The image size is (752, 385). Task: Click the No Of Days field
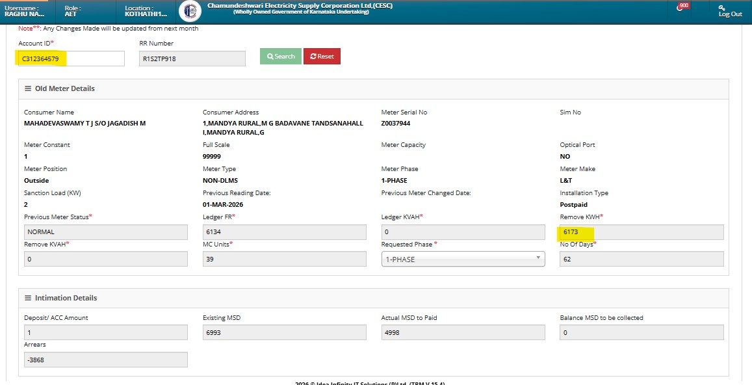(x=642, y=259)
